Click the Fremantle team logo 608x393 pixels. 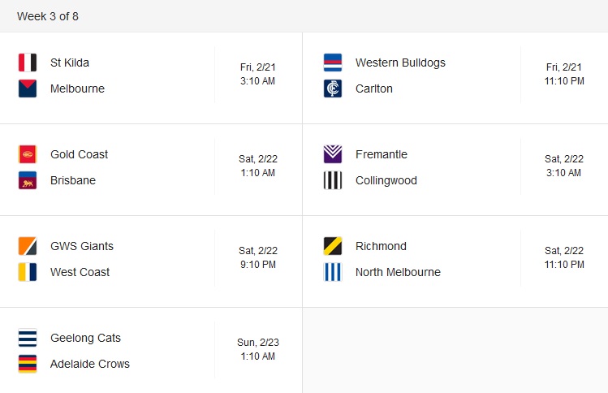(x=333, y=154)
